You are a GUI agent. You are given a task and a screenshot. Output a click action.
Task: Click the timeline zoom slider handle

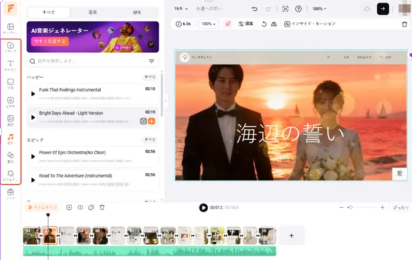pos(350,207)
